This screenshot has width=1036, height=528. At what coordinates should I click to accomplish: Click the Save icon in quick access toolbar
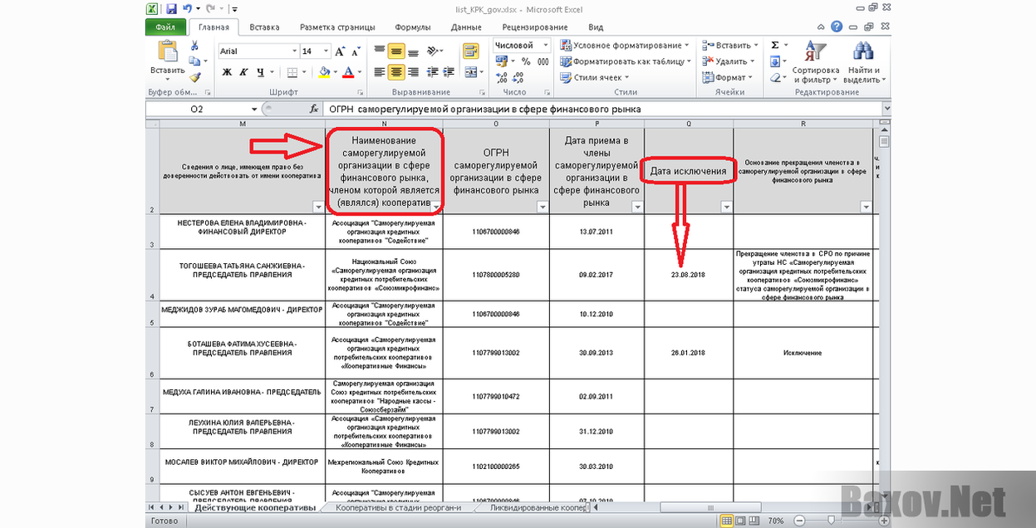pyautogui.click(x=171, y=9)
